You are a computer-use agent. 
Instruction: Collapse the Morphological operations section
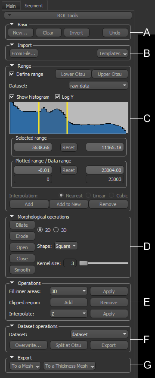coord(12,217)
